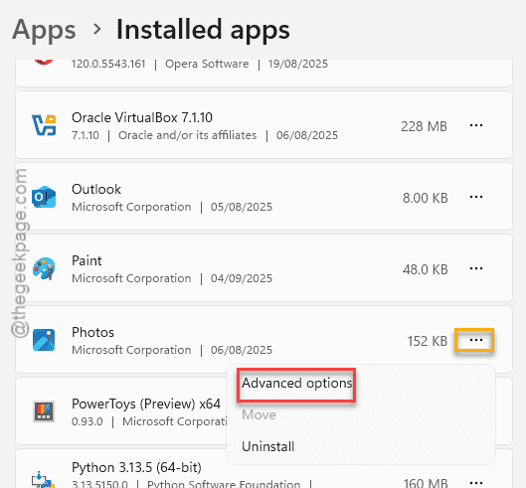Click the 8.00 KB size value
This screenshot has width=526, height=488.
[x=425, y=198]
